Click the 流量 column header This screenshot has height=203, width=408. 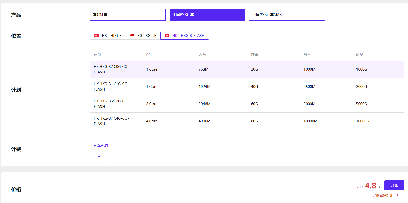[x=360, y=55]
